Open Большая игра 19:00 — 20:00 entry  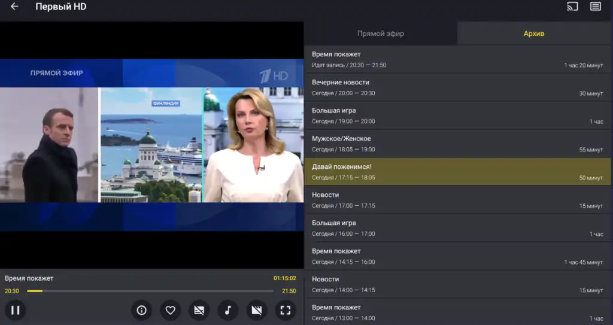[x=457, y=116]
